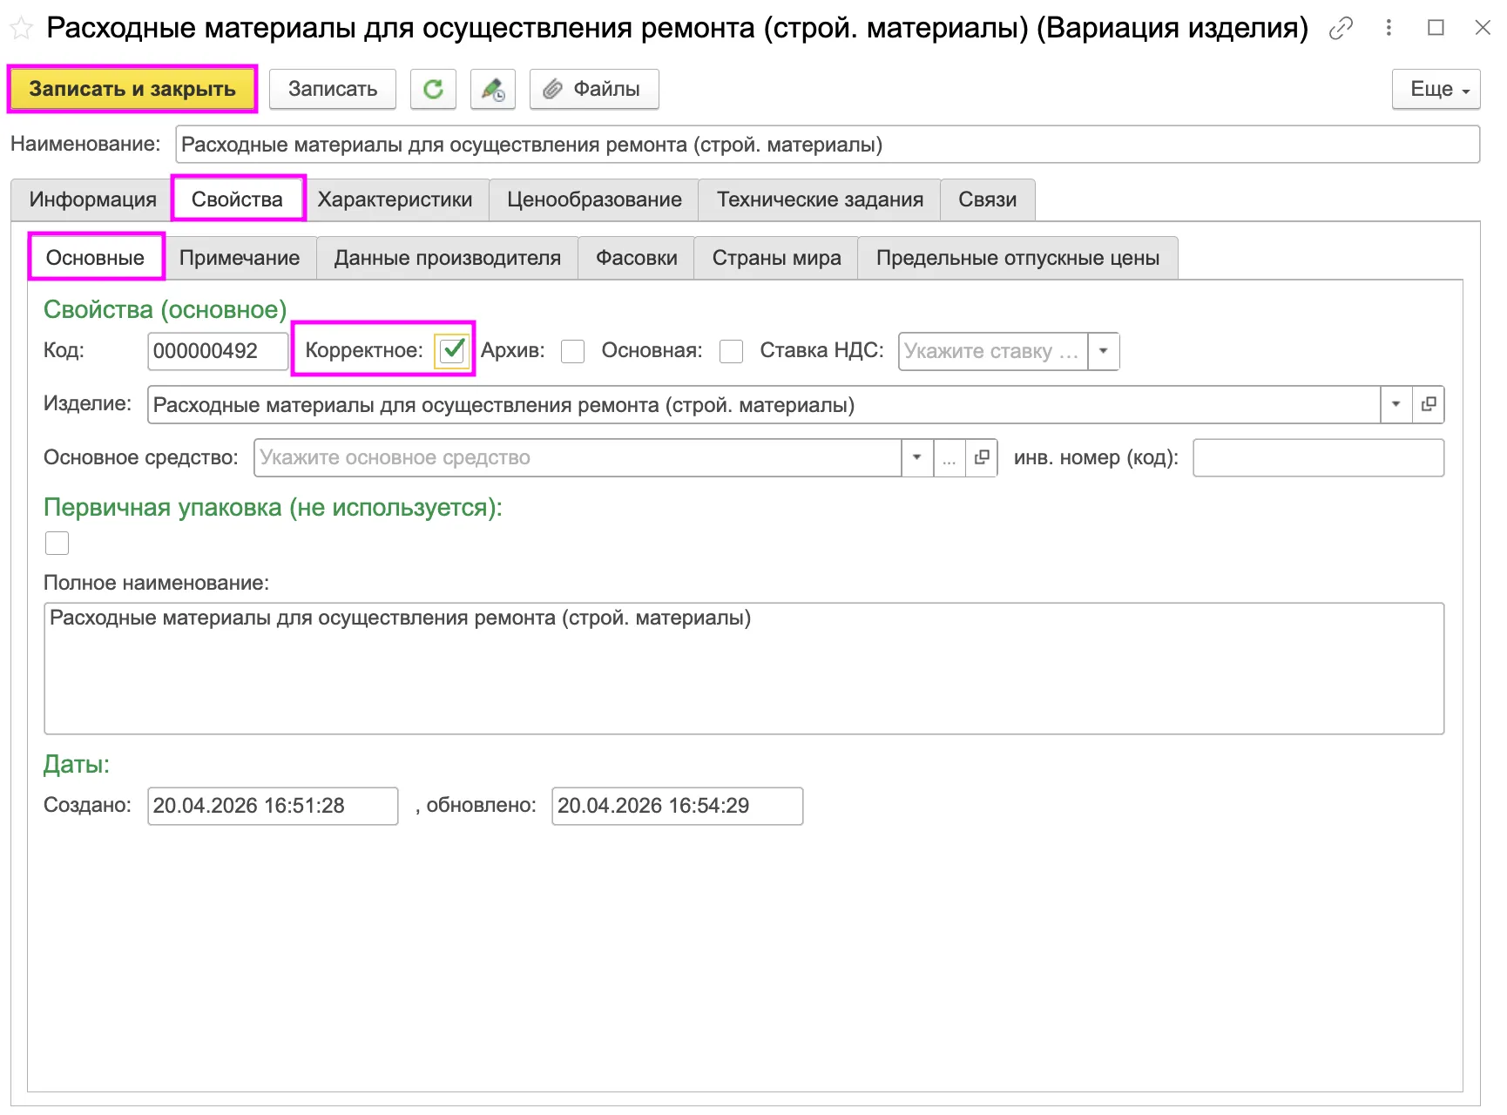Copy link to this item icon
1507x1115 pixels.
(1341, 29)
